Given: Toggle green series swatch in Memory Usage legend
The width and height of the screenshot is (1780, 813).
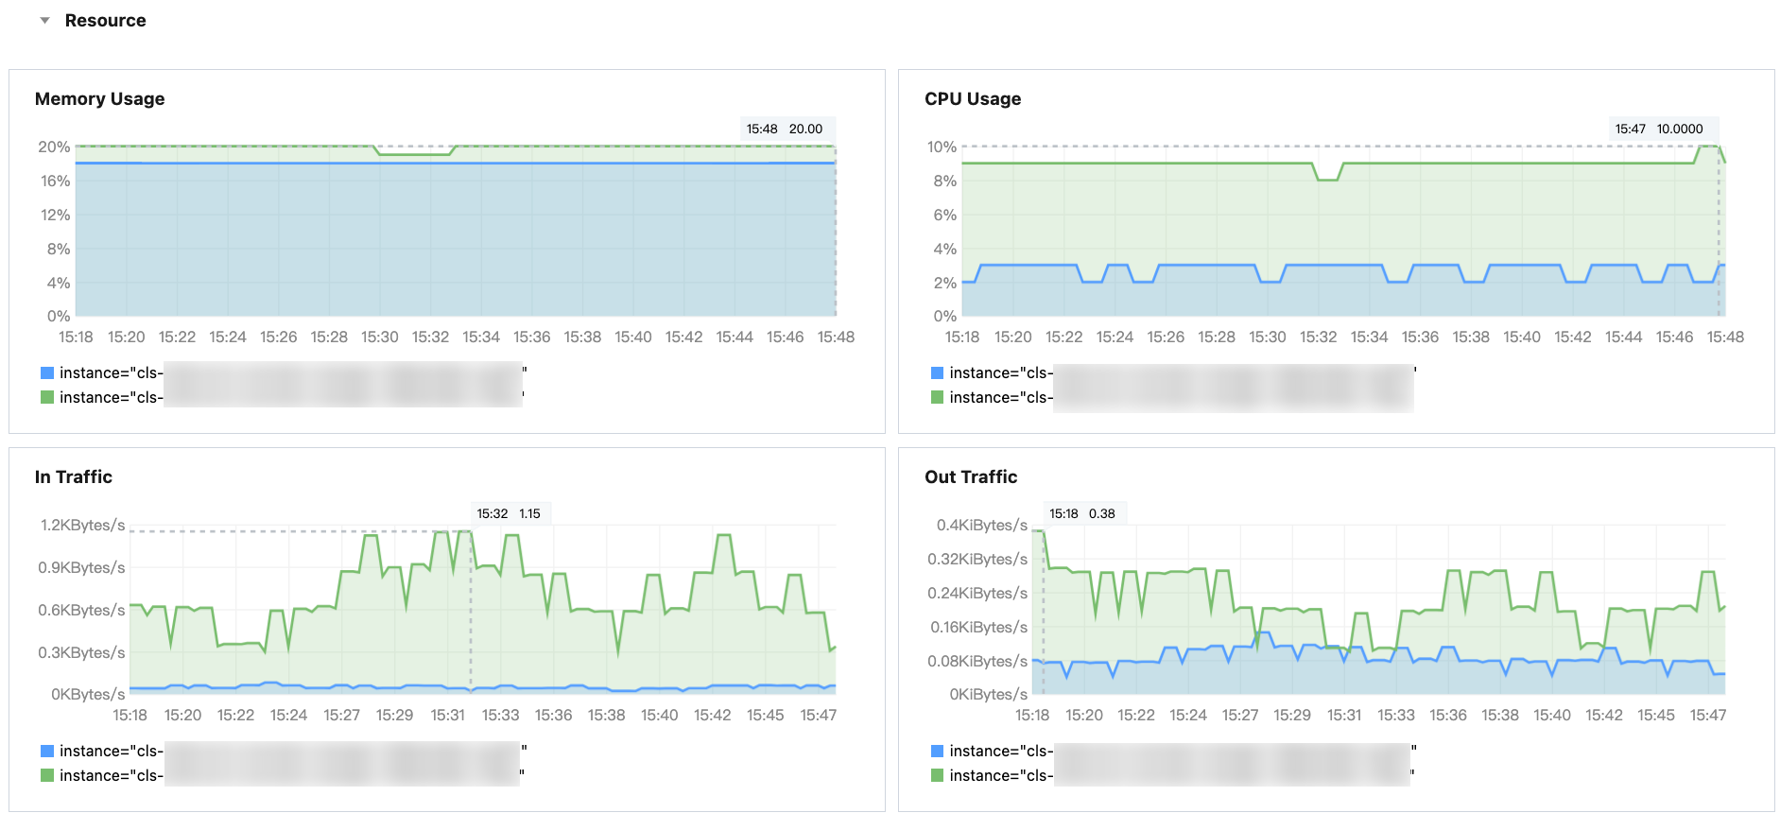Looking at the screenshot, I should click(47, 397).
